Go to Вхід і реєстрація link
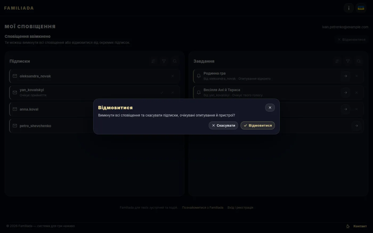 coord(240,207)
